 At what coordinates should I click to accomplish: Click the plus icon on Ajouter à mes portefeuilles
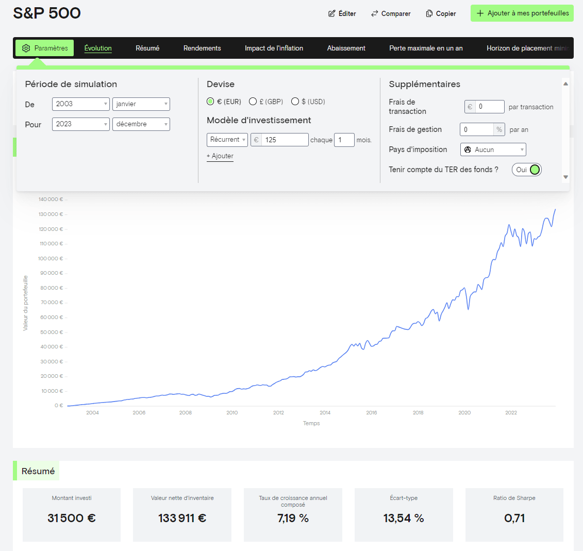pos(480,13)
